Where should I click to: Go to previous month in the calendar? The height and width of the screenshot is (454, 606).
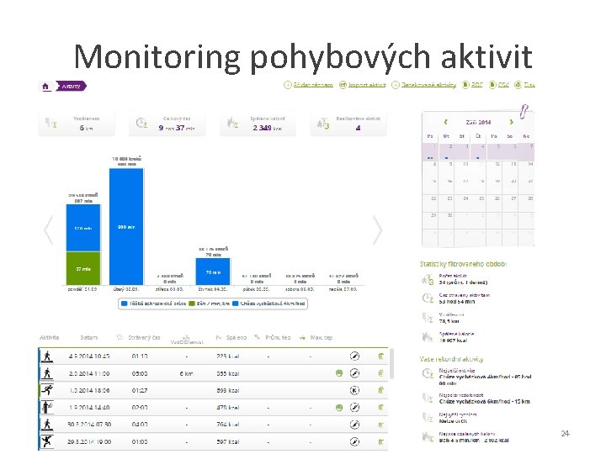click(445, 122)
